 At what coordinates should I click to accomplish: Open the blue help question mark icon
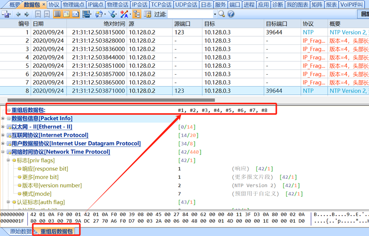point(231,14)
